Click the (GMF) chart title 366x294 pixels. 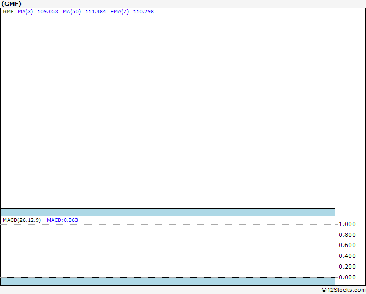tap(11, 4)
